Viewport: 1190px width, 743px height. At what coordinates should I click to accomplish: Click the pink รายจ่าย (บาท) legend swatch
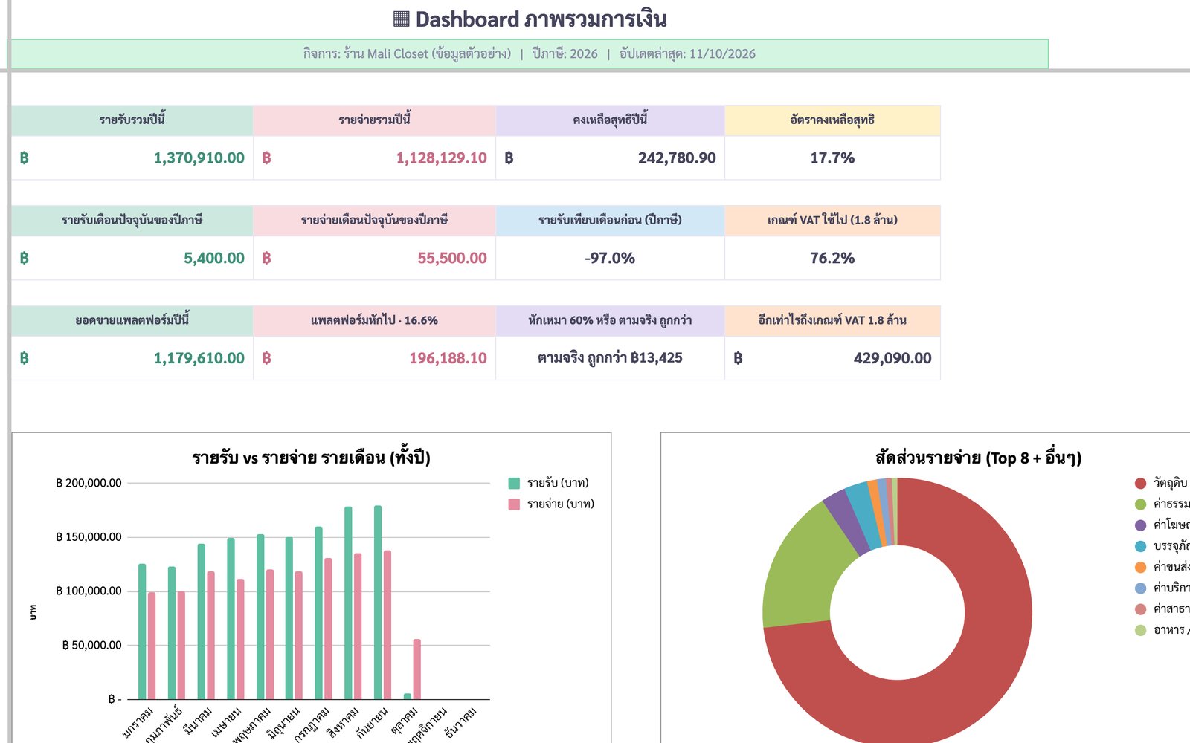514,504
